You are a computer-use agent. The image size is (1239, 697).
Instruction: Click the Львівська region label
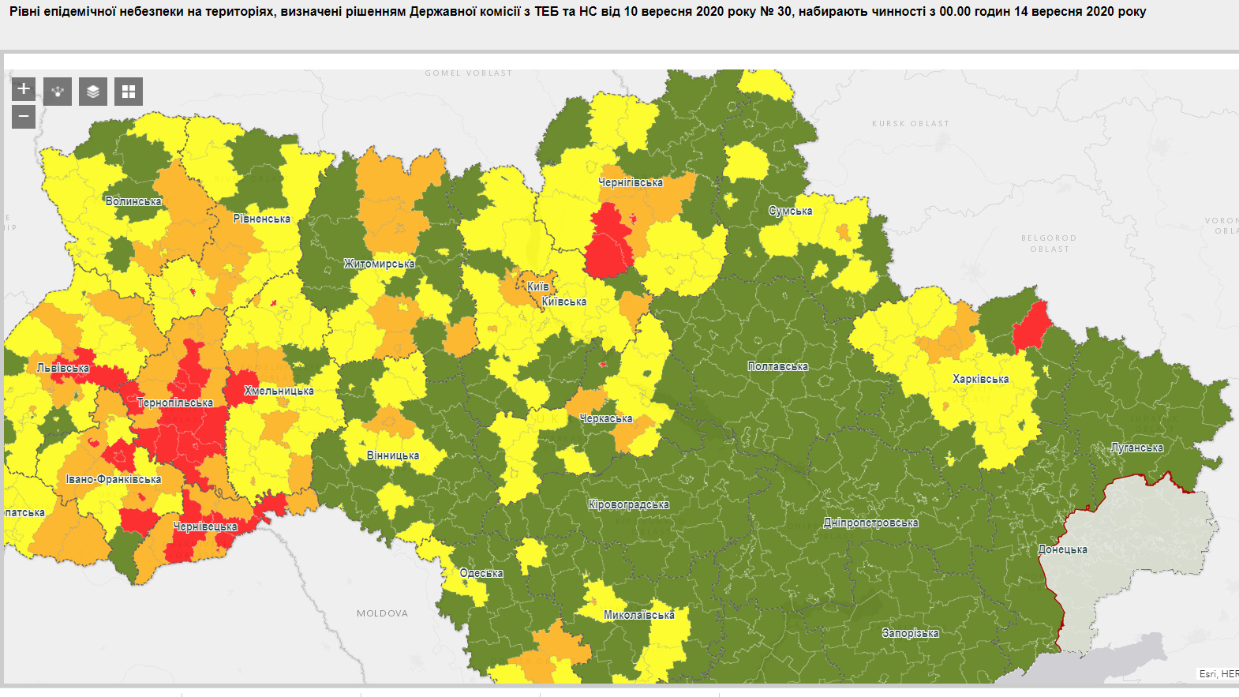click(x=63, y=368)
